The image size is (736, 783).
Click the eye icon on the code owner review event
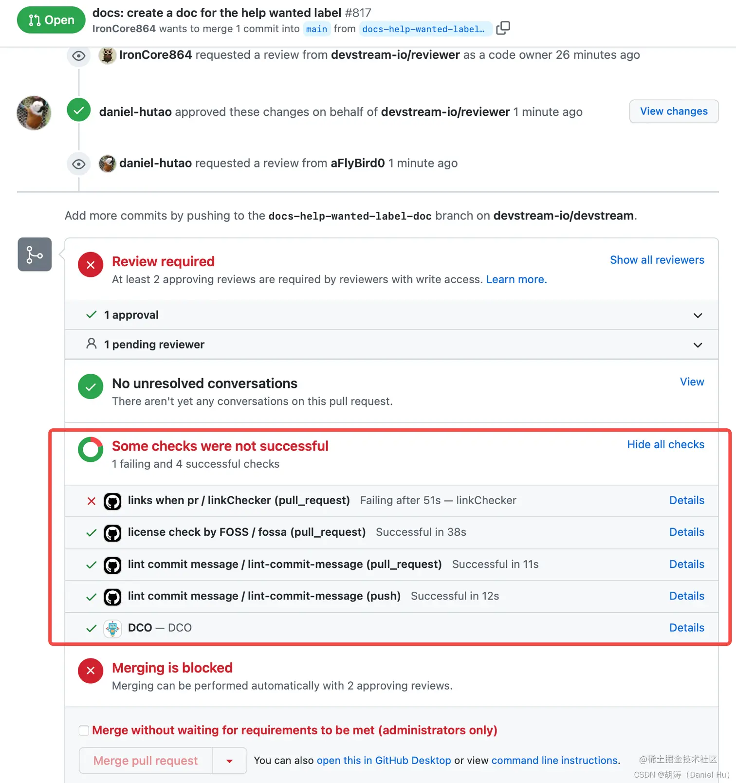tap(78, 56)
